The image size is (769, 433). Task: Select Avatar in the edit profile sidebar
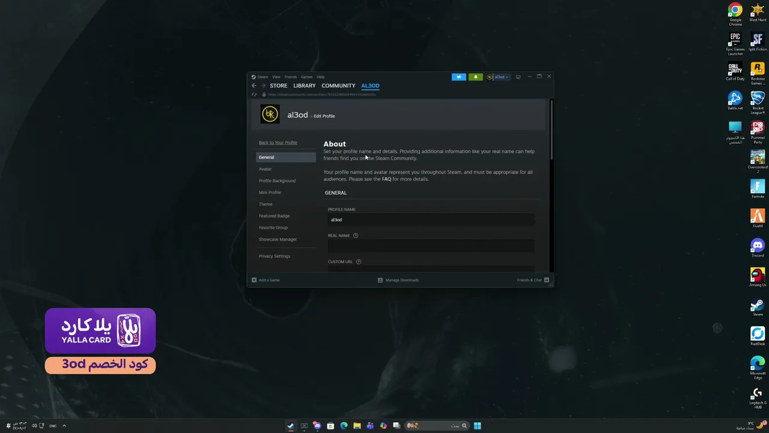click(265, 169)
